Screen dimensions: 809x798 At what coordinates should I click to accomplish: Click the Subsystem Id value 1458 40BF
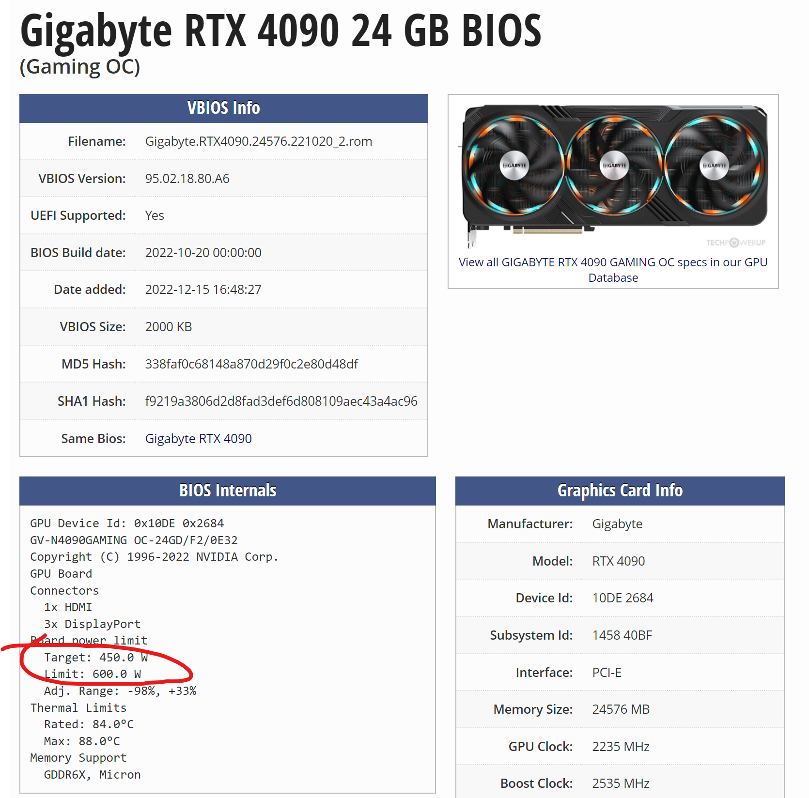[622, 635]
